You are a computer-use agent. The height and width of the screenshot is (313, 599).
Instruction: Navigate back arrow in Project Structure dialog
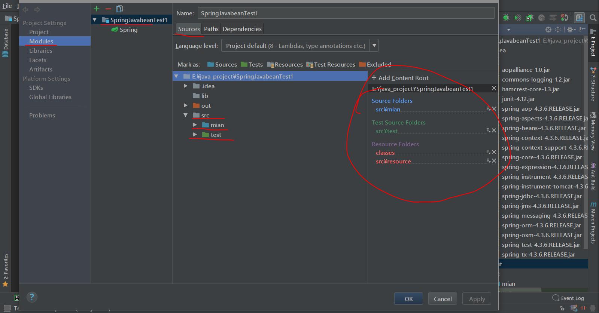25,9
